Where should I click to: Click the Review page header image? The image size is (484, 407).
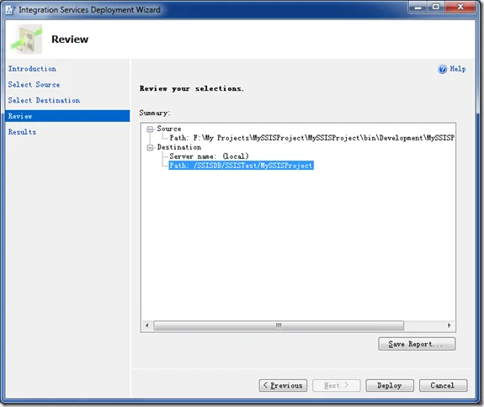(x=26, y=40)
